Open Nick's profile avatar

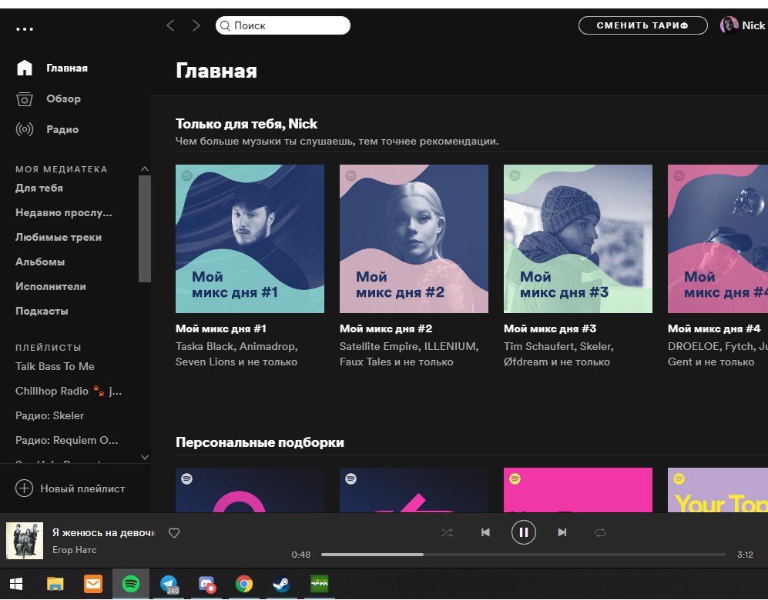729,25
